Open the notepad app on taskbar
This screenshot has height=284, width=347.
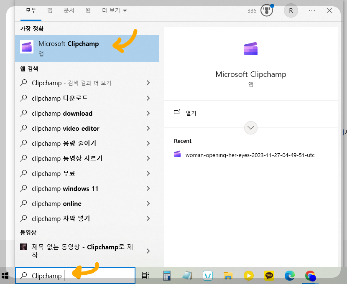click(187, 276)
